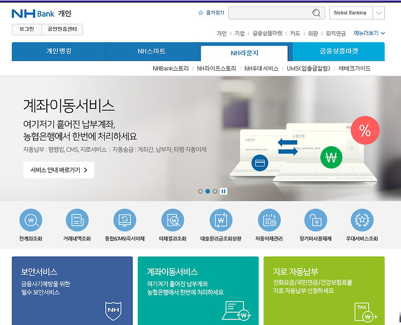Image resolution: width=401 pixels, height=325 pixels.
Task: Click the NH shield icon in 보안서비스 card
Action: (114, 311)
